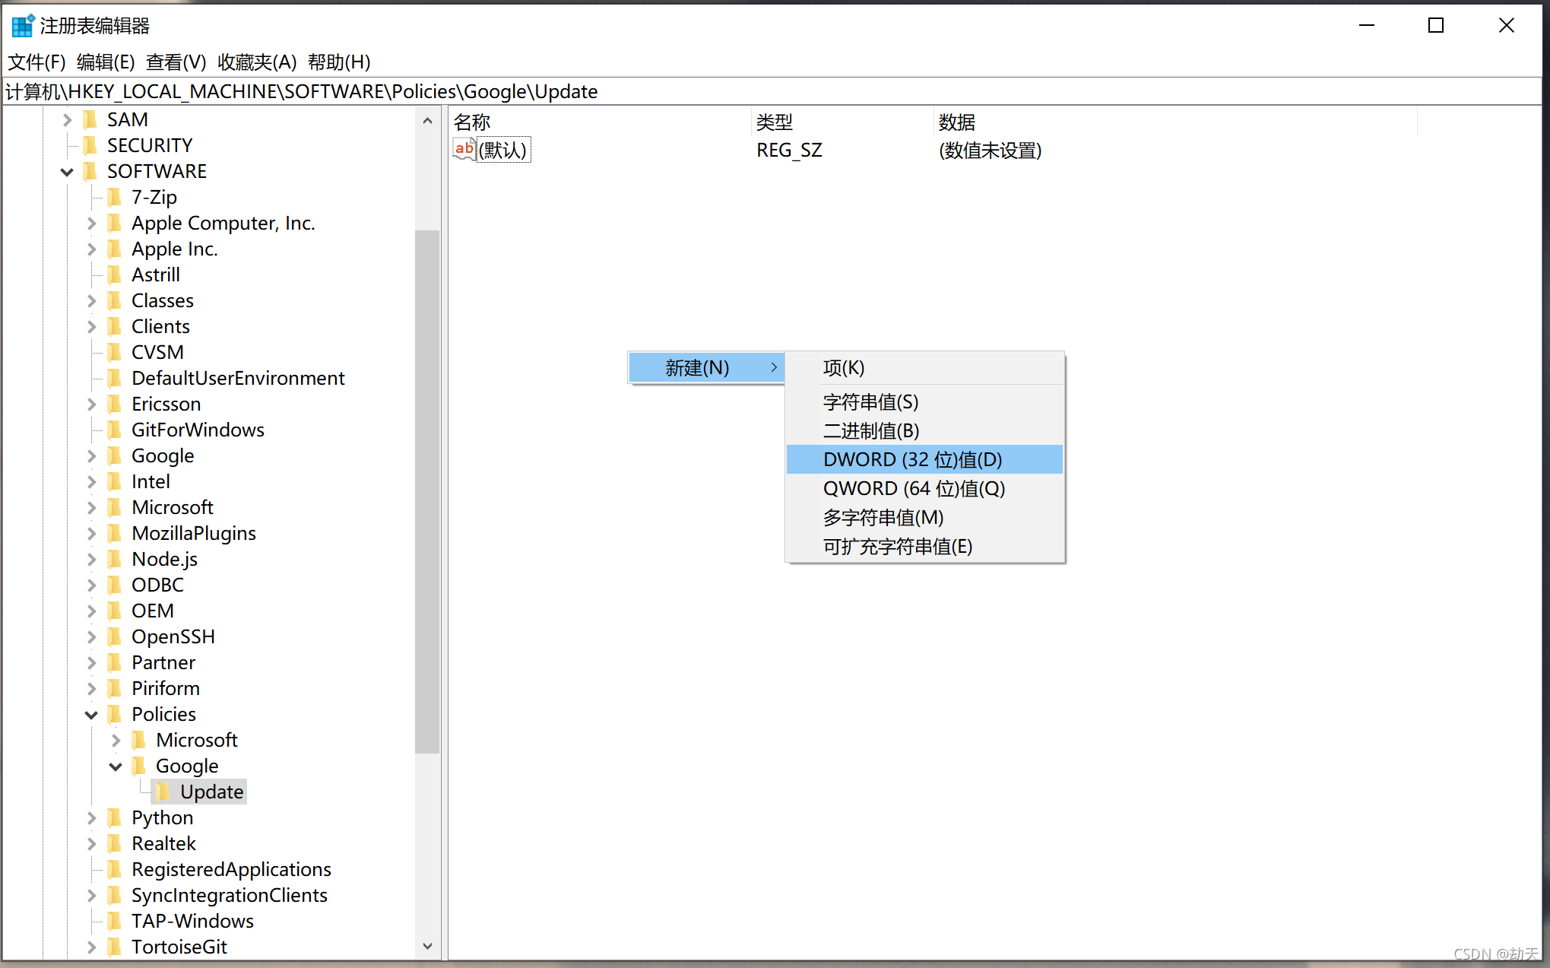Image resolution: width=1550 pixels, height=968 pixels.
Task: Select 字符串值(S) option
Action: (873, 401)
